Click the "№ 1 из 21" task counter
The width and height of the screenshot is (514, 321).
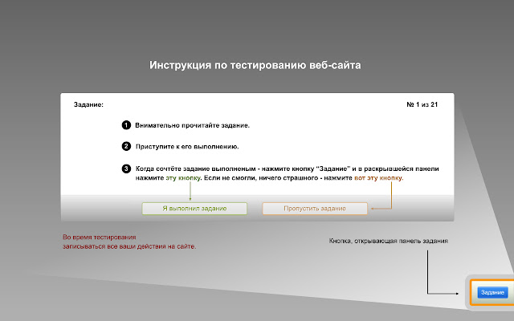[x=422, y=104]
